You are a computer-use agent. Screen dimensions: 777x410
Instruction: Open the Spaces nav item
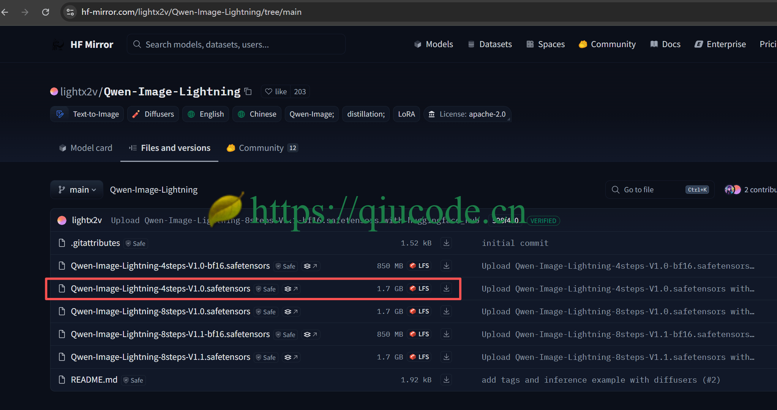[546, 44]
